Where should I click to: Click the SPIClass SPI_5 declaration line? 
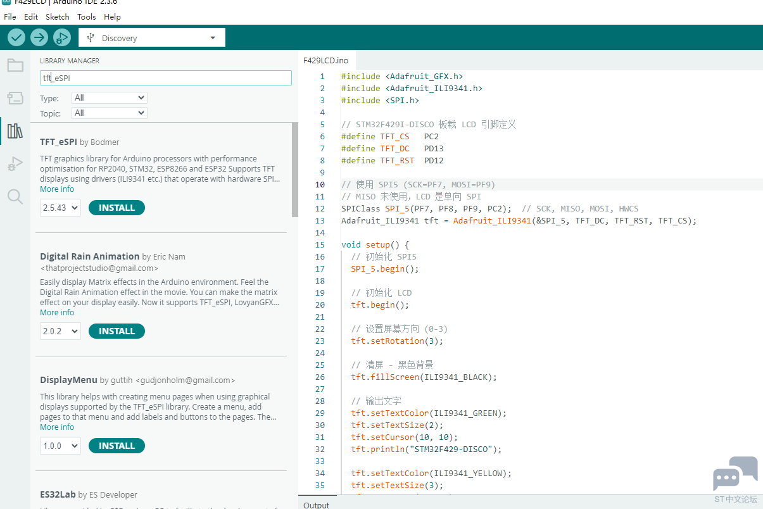point(490,209)
